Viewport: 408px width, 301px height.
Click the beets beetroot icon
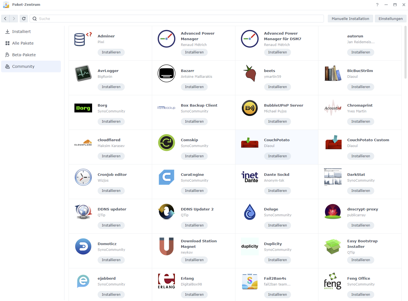tap(250, 73)
